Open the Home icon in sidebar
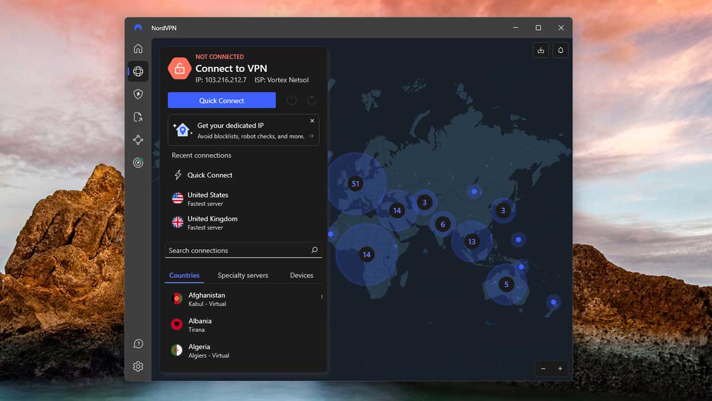Image resolution: width=712 pixels, height=401 pixels. (x=138, y=48)
